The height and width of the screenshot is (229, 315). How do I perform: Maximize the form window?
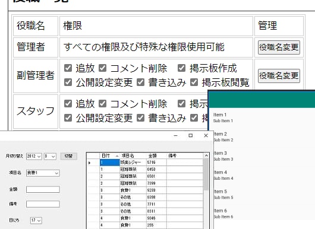click(191, 135)
